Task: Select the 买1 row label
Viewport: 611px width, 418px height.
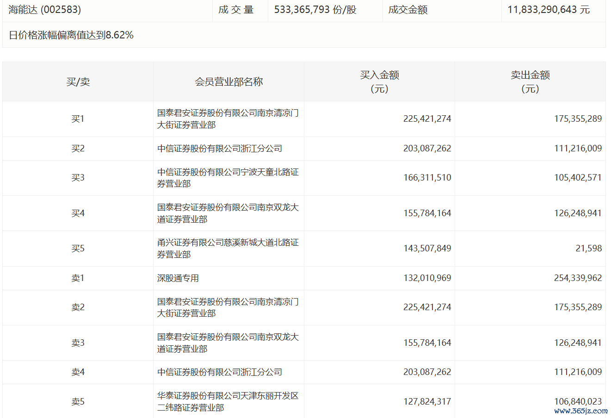Action: [78, 119]
